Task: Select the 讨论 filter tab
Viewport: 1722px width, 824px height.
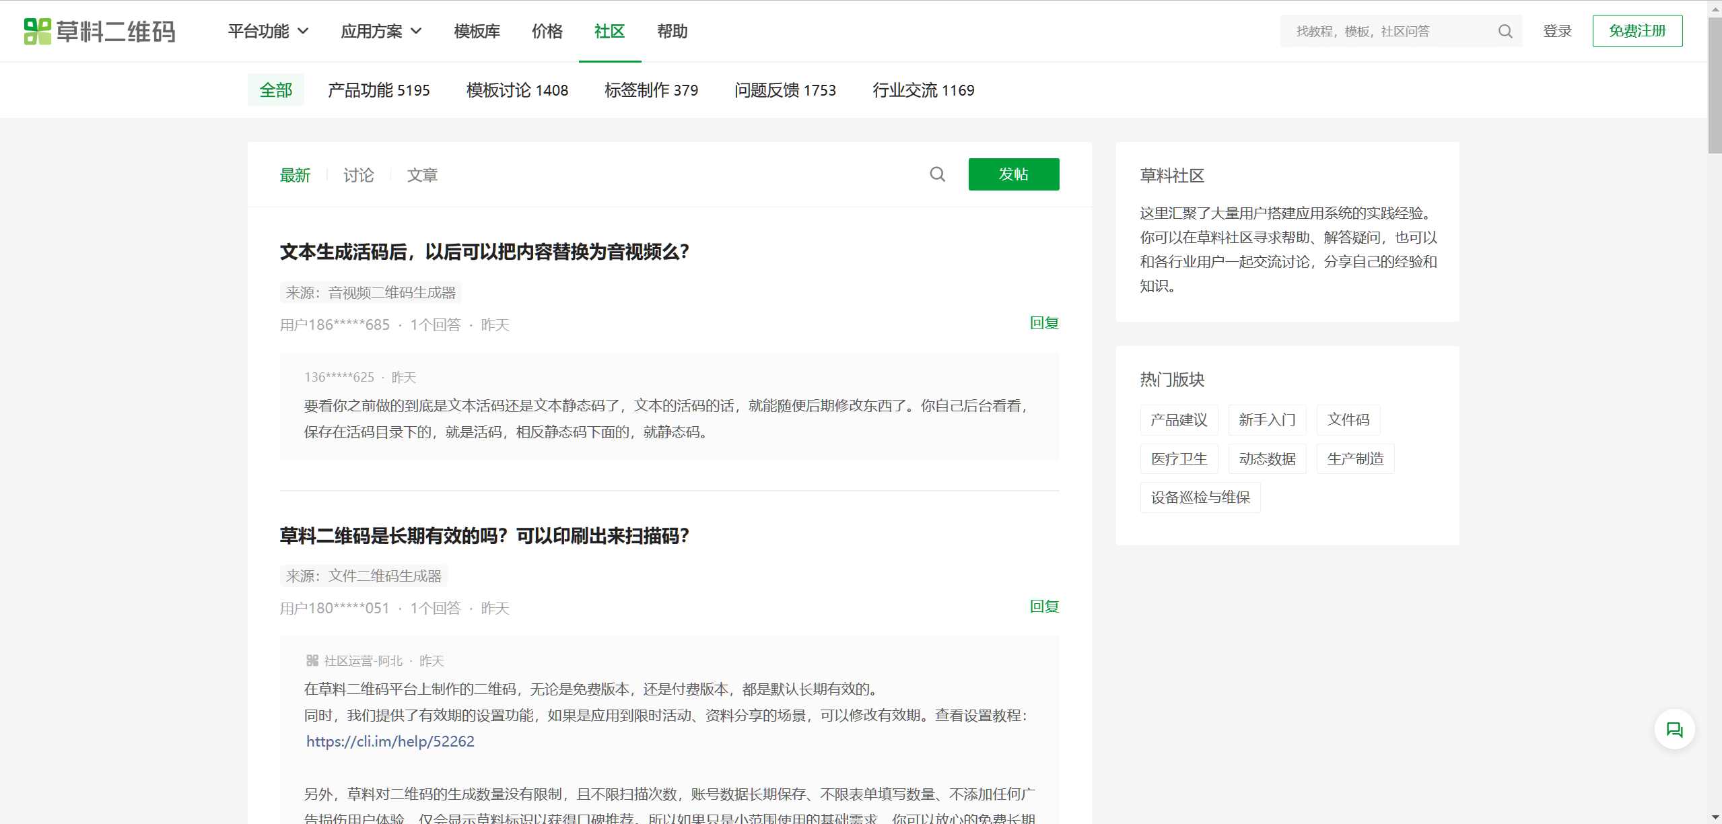Action: [358, 175]
